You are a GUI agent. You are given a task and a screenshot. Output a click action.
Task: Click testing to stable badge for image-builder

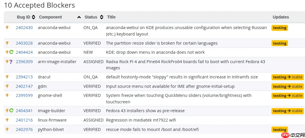287,111
